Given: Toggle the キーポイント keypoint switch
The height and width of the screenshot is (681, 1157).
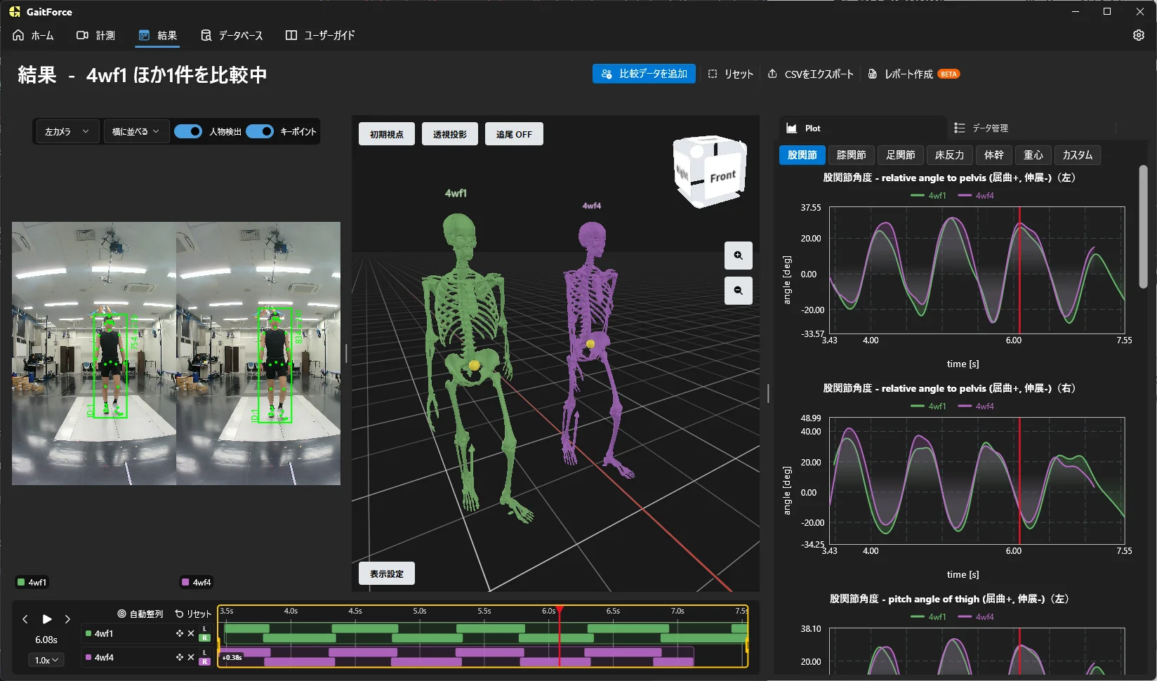Looking at the screenshot, I should tap(260, 131).
